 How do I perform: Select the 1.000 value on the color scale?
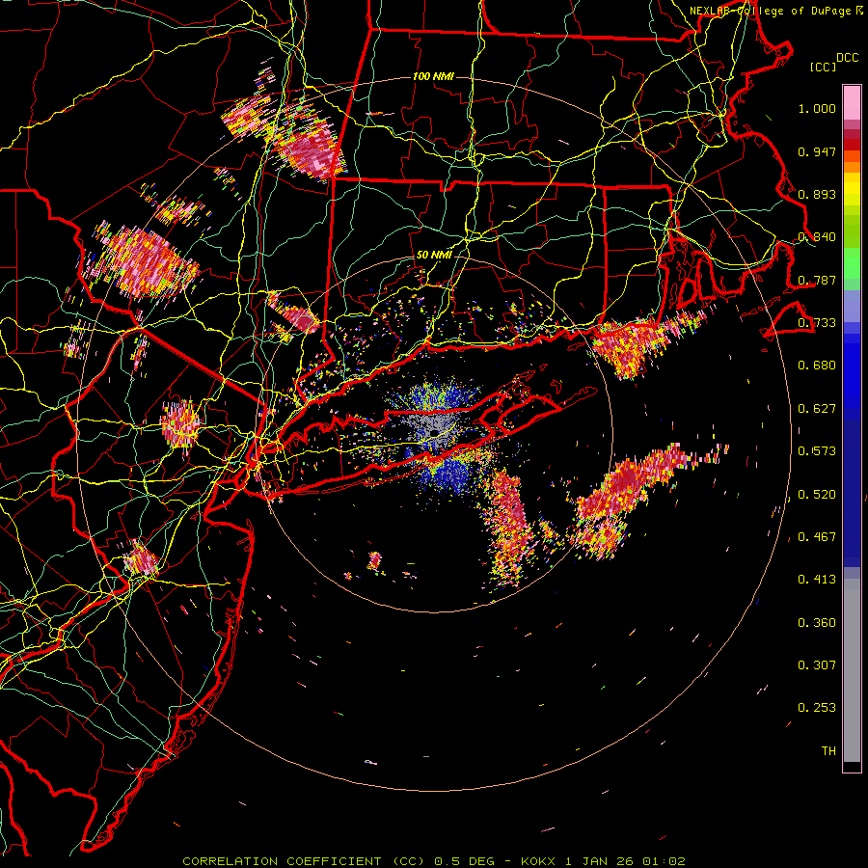pos(817,108)
